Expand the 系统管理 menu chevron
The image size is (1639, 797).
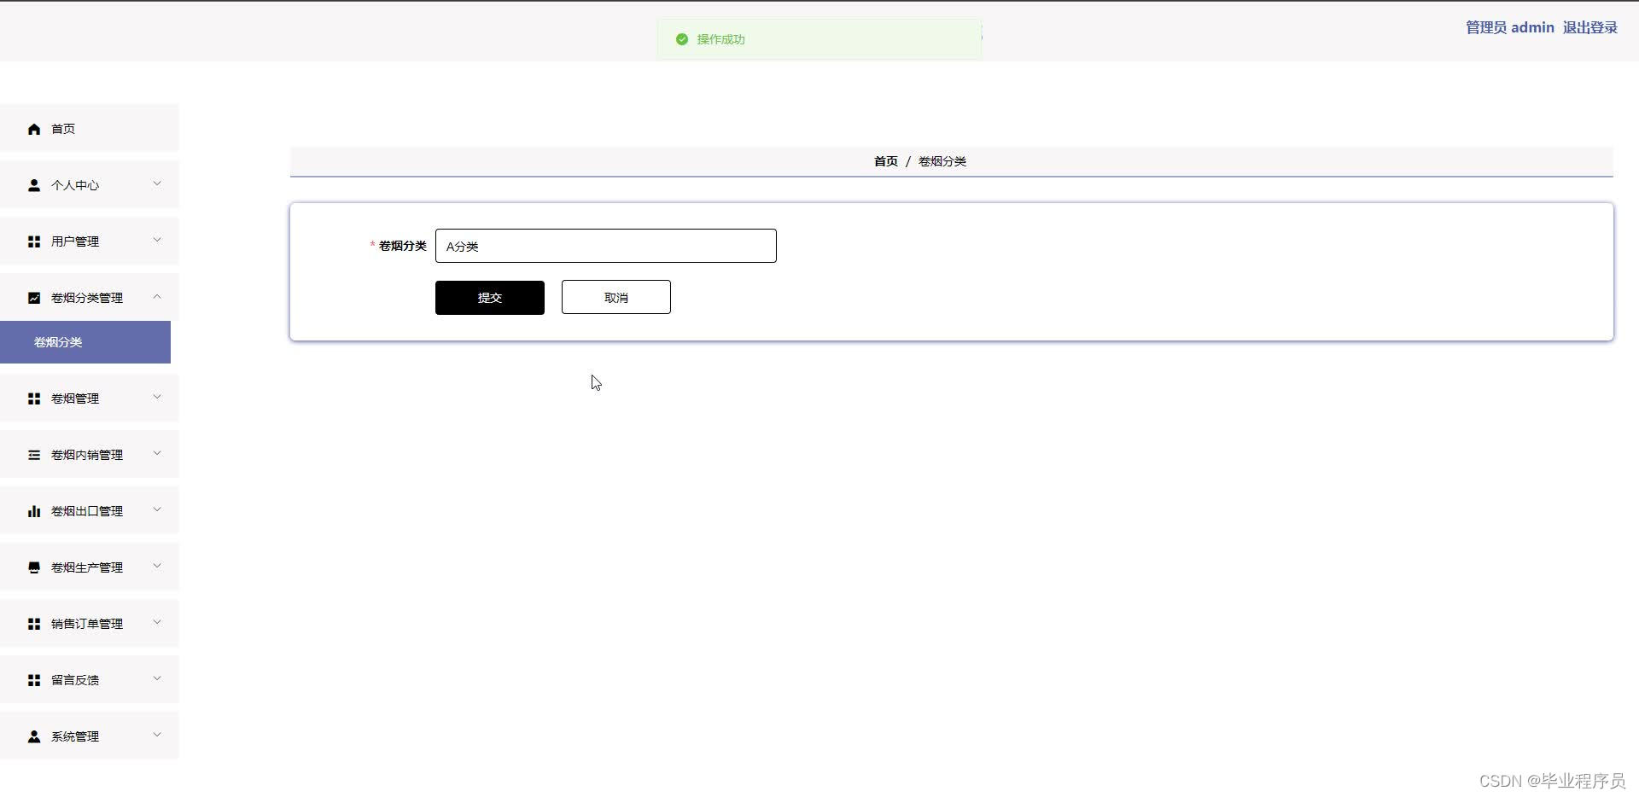tap(157, 735)
